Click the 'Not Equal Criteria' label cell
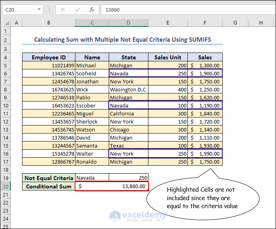 (49, 178)
